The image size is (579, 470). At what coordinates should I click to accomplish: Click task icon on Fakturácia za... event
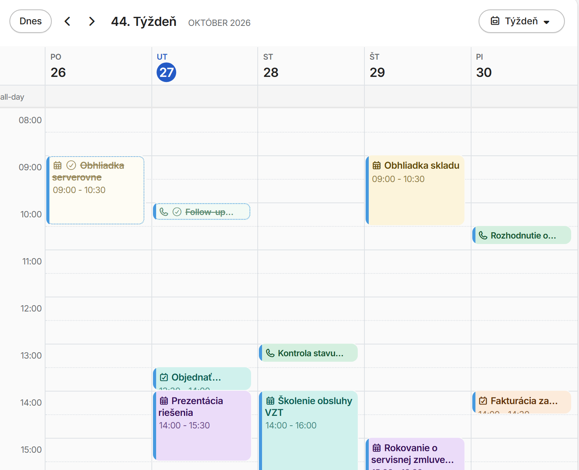pos(483,401)
